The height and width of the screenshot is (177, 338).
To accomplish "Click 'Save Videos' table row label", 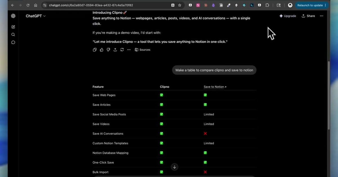I will (x=101, y=124).
